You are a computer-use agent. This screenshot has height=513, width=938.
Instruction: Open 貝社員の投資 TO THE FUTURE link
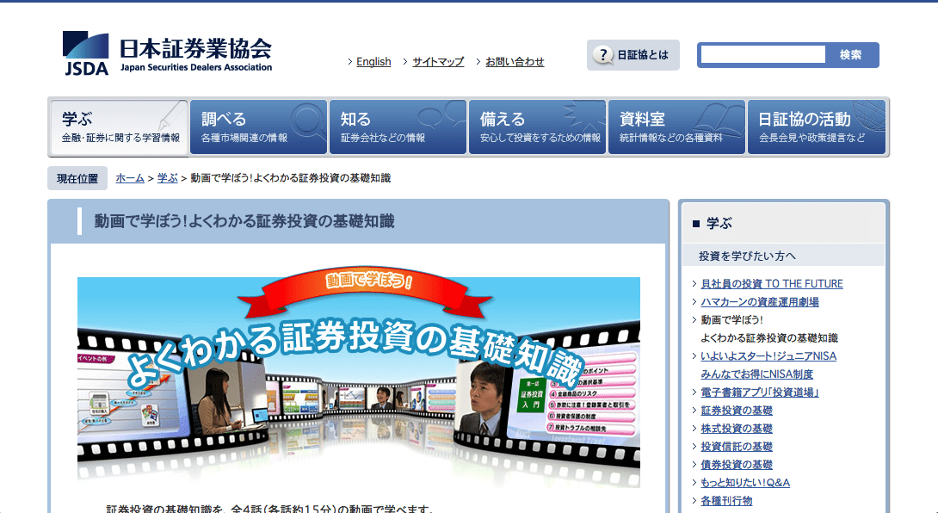pos(772,284)
